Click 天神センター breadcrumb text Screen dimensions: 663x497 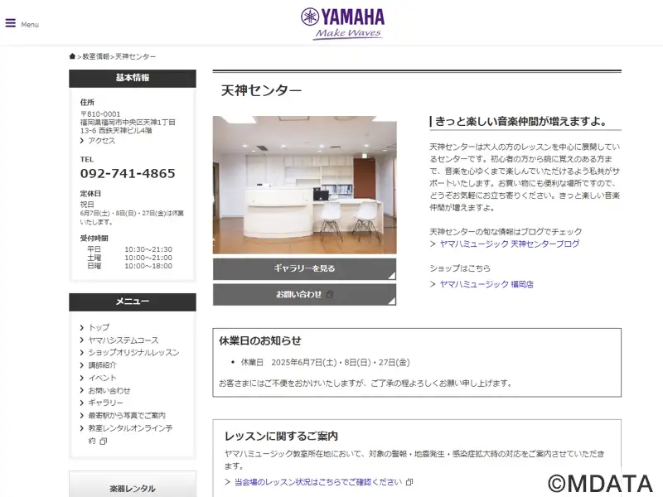(135, 56)
